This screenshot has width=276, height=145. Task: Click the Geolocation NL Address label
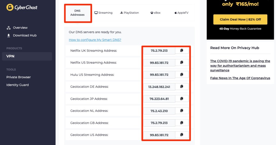pos(89,111)
